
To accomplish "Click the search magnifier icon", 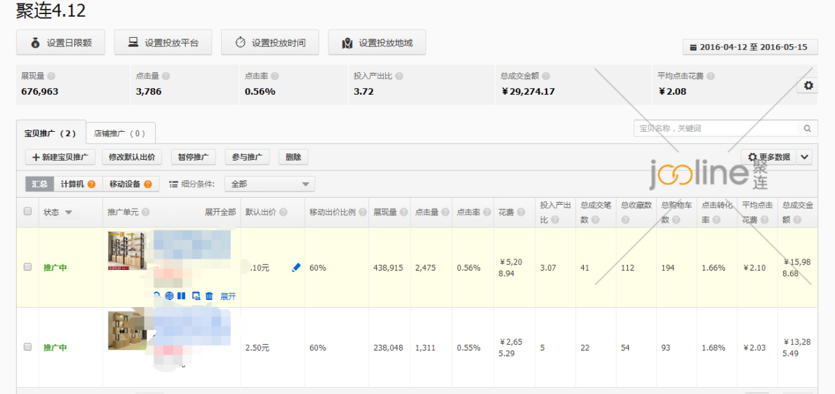I will coord(808,128).
